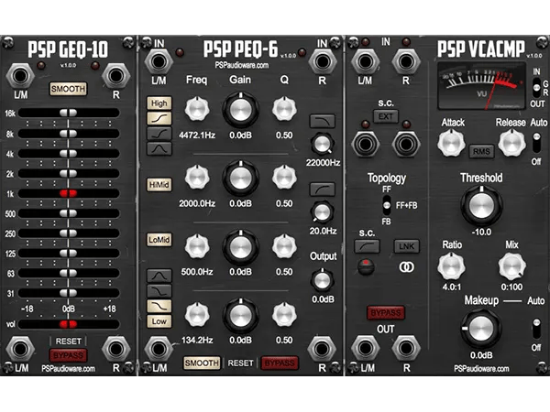Select the High band button in PEQ-6
The width and height of the screenshot is (550, 412).
click(x=159, y=103)
